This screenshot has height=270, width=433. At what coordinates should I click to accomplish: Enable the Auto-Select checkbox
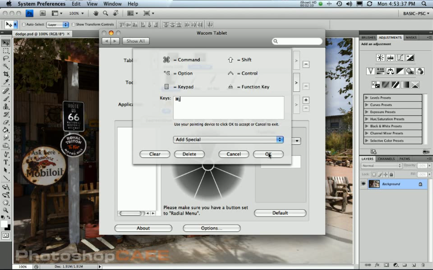tap(23, 25)
